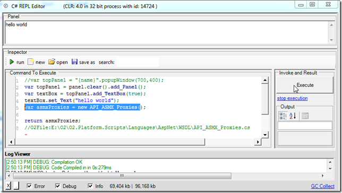Click the 69,404 kb memory value
This screenshot has width=342, height=193.
pos(119,186)
